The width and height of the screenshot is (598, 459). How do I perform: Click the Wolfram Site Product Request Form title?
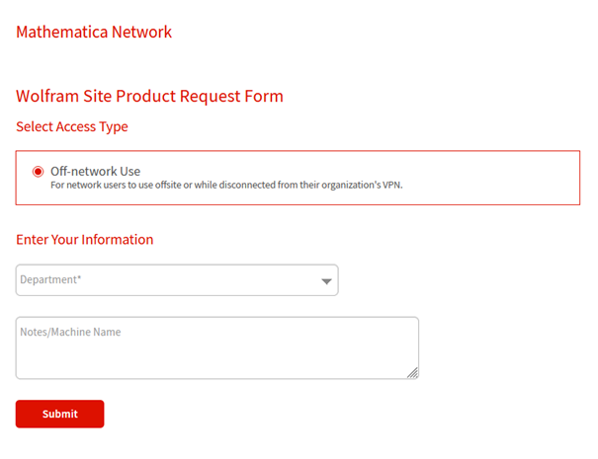point(149,96)
